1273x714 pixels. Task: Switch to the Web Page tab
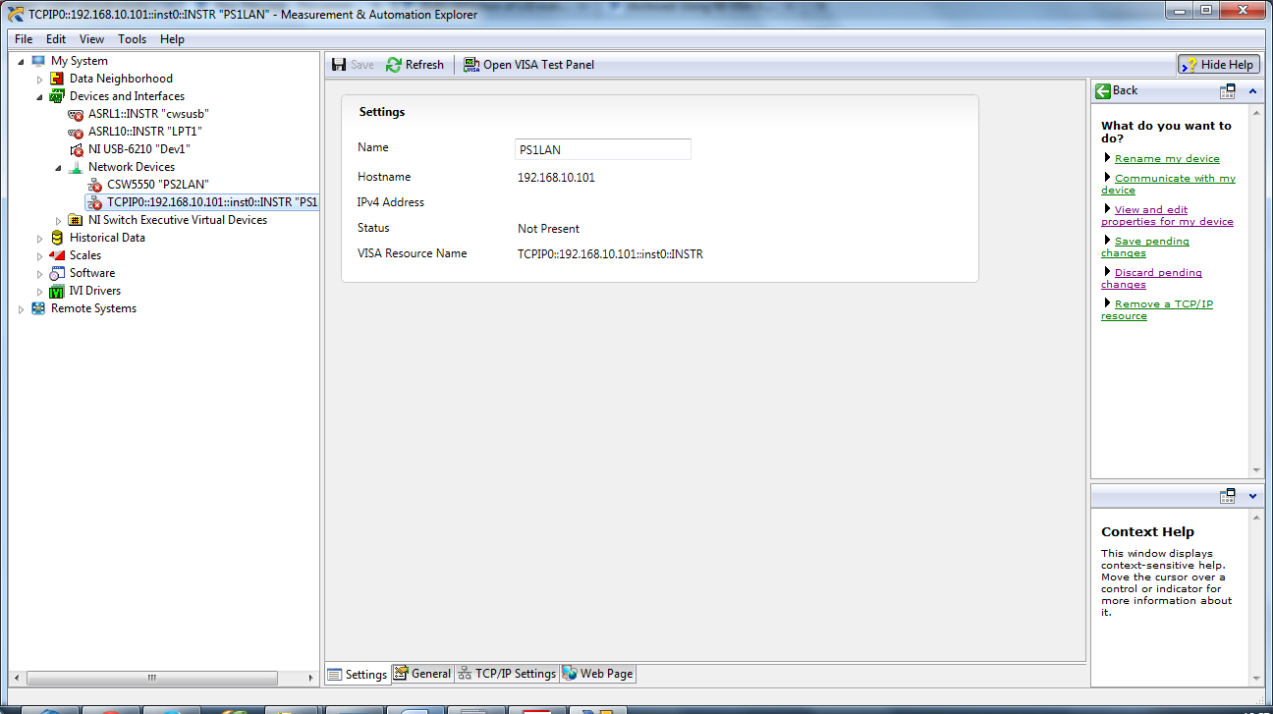pyautogui.click(x=597, y=673)
